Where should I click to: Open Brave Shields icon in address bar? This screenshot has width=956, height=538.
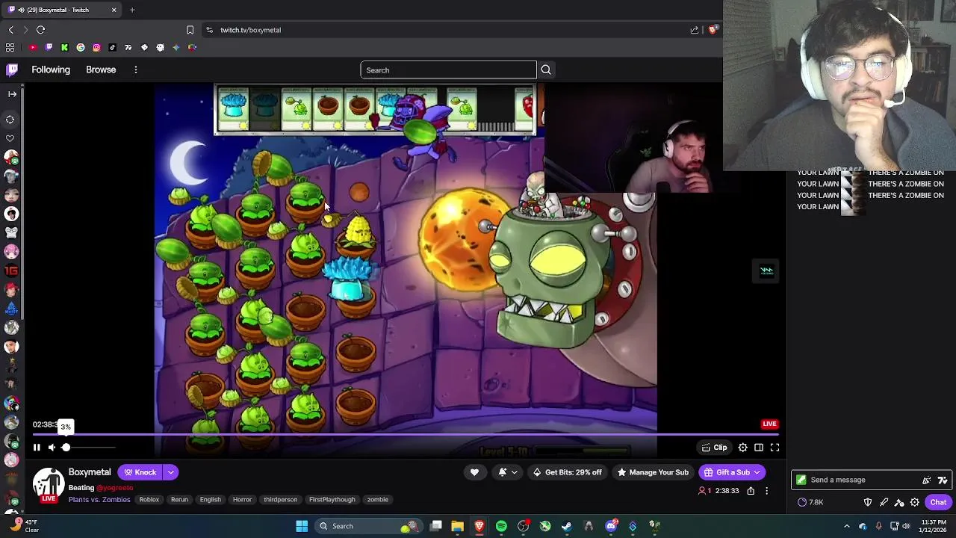[713, 30]
